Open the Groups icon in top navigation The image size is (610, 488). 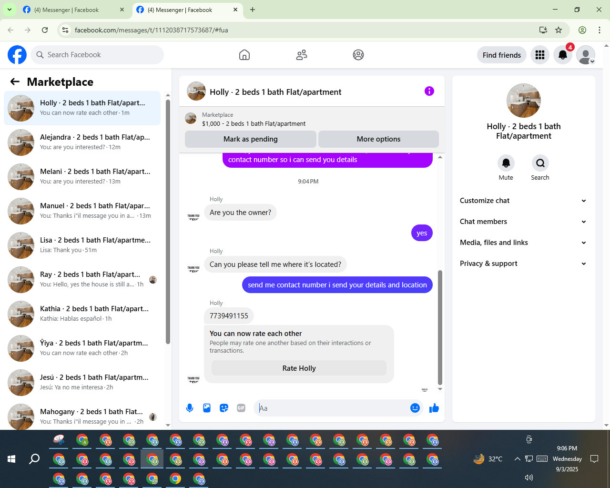coord(358,55)
